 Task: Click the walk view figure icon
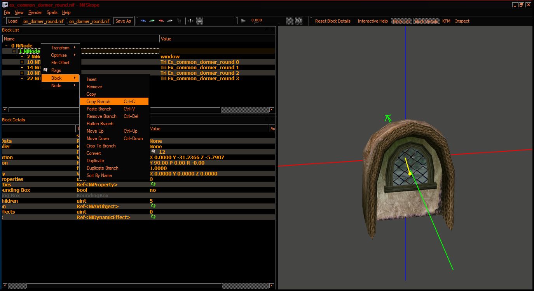coord(179,21)
